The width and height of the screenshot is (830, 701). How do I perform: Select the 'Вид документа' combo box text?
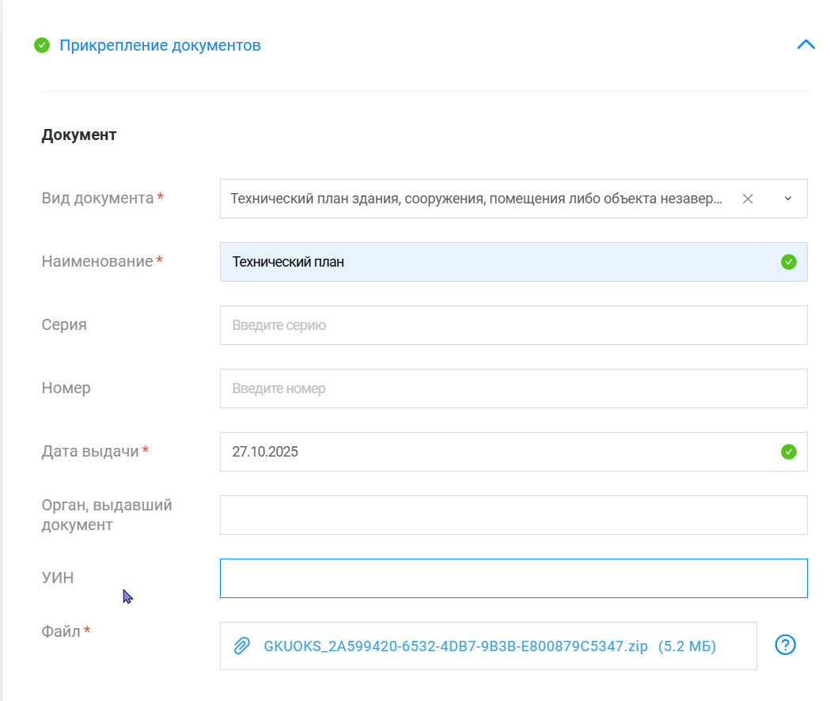476,199
